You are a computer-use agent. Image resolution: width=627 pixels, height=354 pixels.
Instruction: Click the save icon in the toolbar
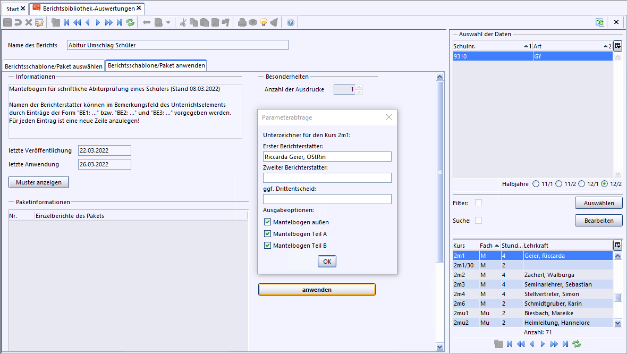(7, 22)
